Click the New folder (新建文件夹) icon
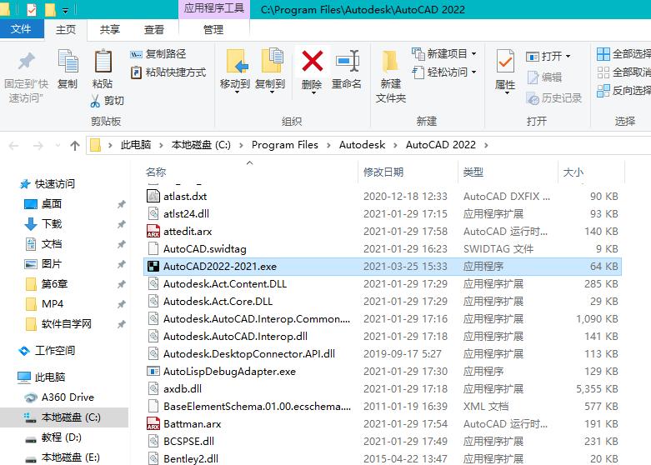The width and height of the screenshot is (651, 465). coord(390,62)
